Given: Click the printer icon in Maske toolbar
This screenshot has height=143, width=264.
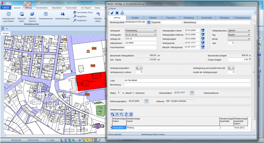Looking at the screenshot, I should 122,12.
